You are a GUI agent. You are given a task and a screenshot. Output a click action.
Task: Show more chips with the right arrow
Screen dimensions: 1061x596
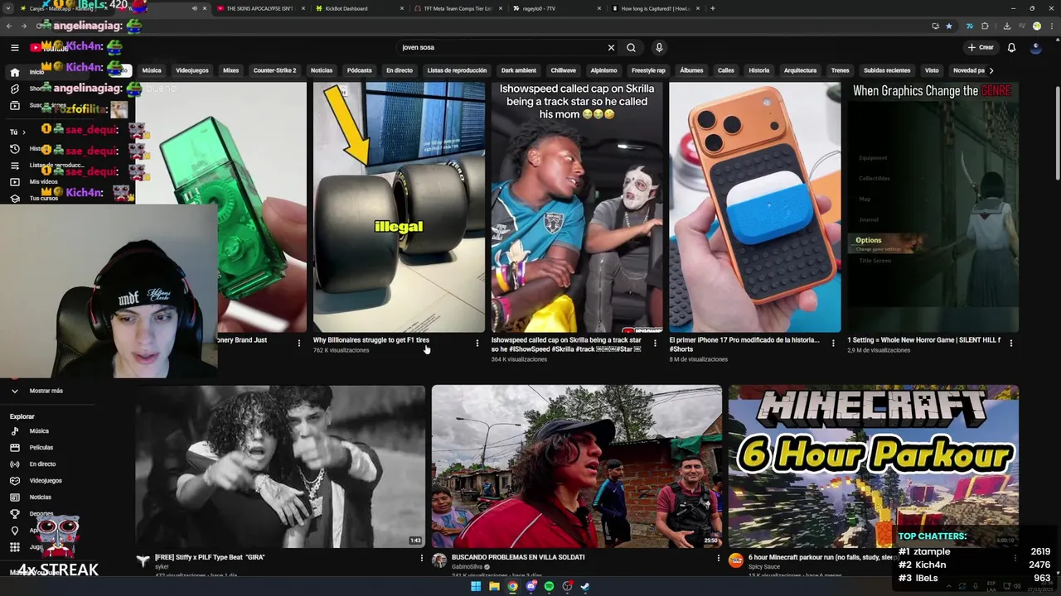tap(991, 70)
